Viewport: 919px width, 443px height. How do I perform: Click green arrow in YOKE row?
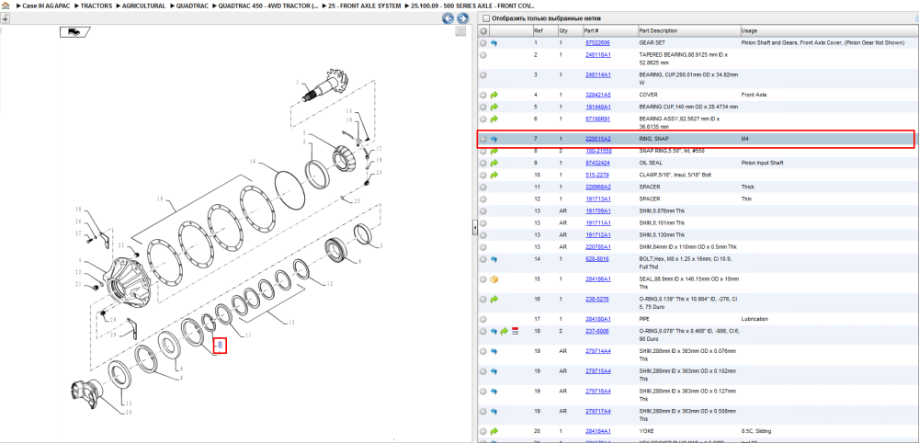(x=494, y=431)
